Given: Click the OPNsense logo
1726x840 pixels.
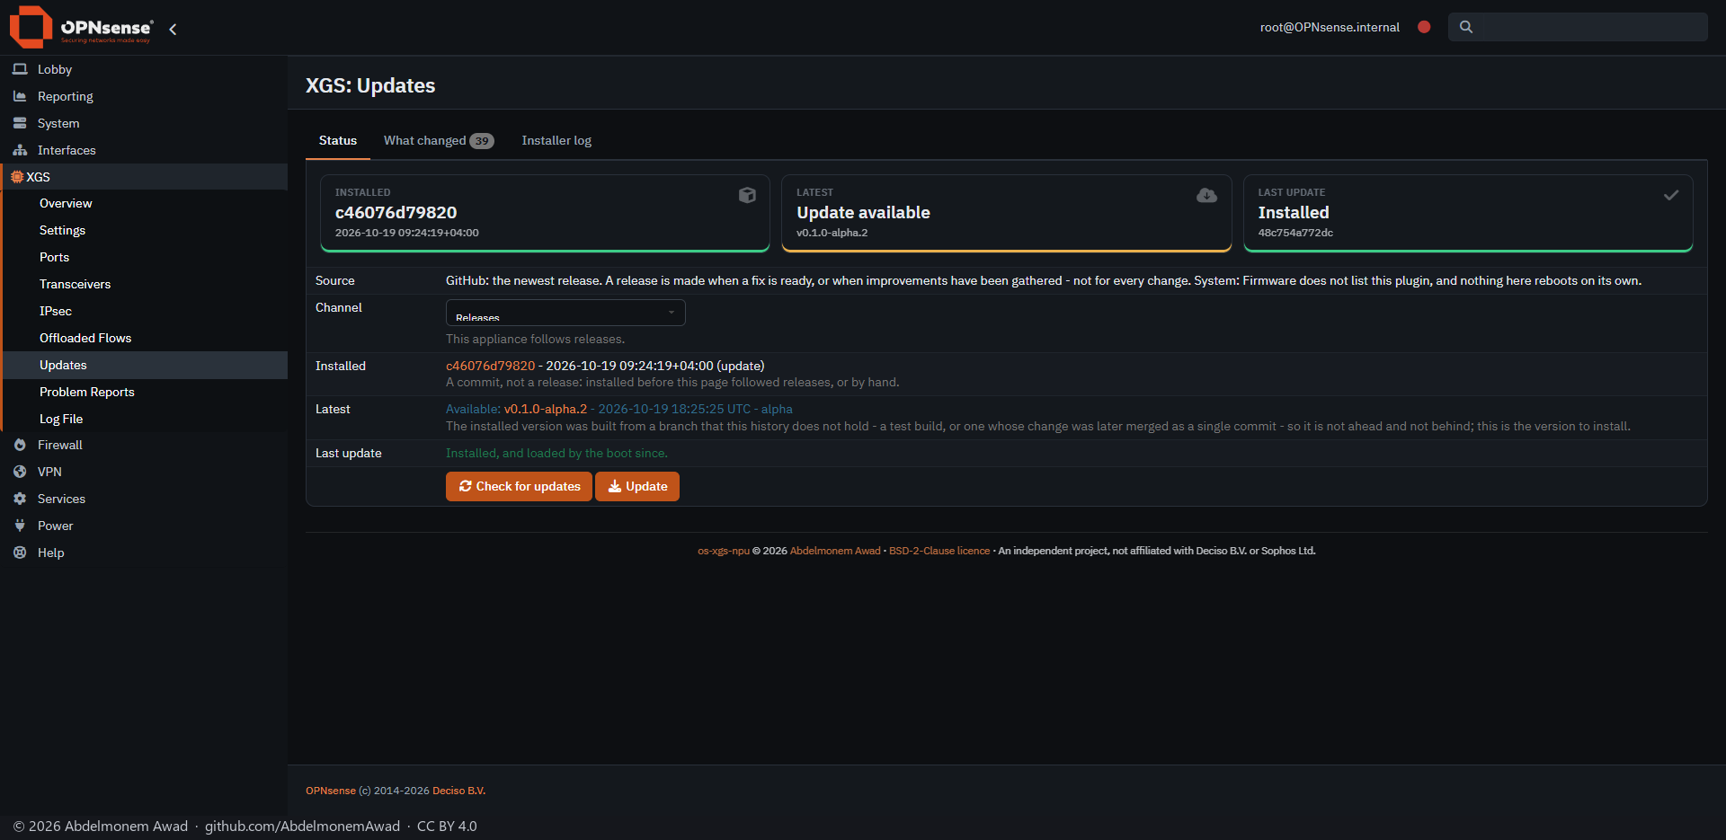Looking at the screenshot, I should [81, 27].
